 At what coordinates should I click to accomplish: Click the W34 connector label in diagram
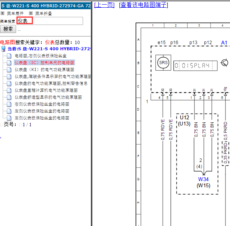tap(203, 179)
